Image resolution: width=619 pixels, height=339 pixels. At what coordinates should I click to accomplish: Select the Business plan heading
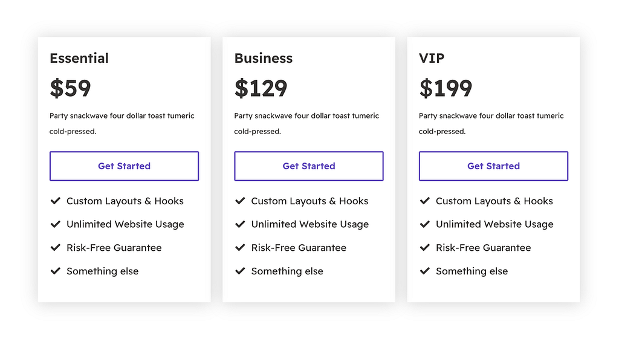pyautogui.click(x=264, y=58)
